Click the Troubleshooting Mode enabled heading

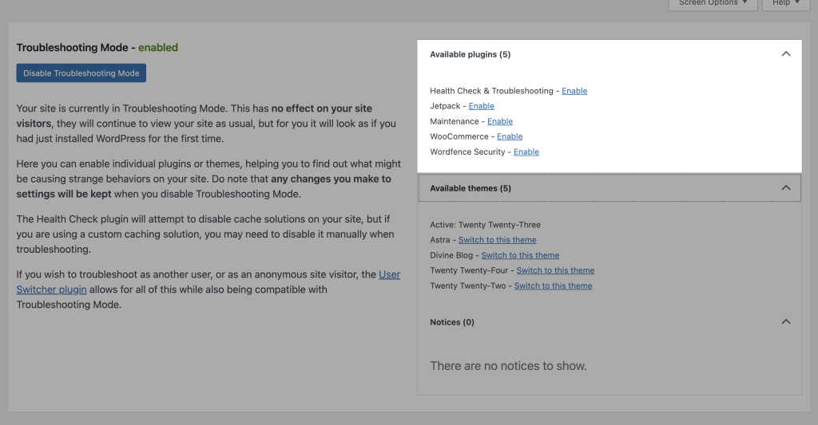(x=97, y=48)
